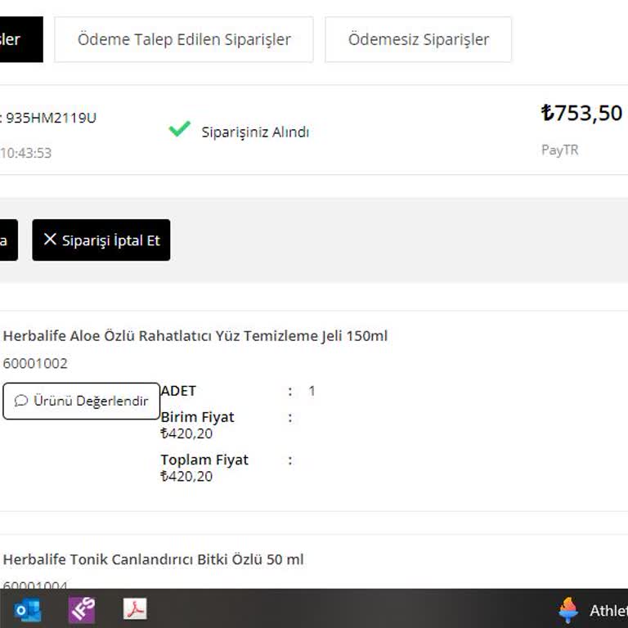Click the Athlet taskbar app icon
628x628 pixels.
click(568, 610)
